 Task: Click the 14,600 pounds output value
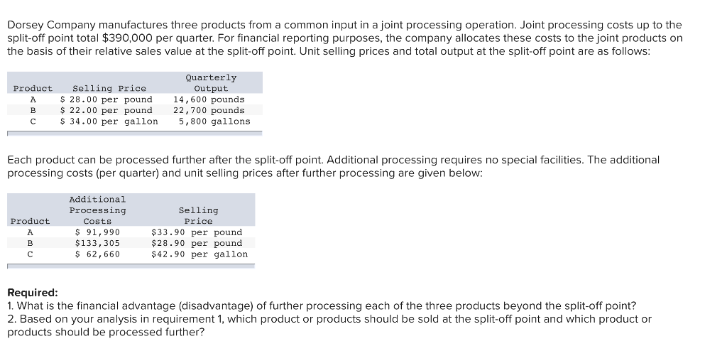209,99
